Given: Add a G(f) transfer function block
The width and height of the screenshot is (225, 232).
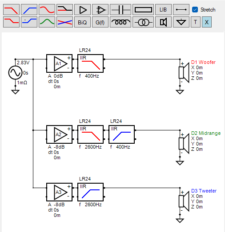Looking at the screenshot, I should pos(100,22).
